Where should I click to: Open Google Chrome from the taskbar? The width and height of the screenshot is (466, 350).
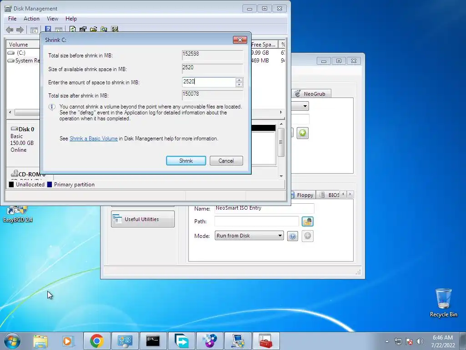[x=96, y=341]
